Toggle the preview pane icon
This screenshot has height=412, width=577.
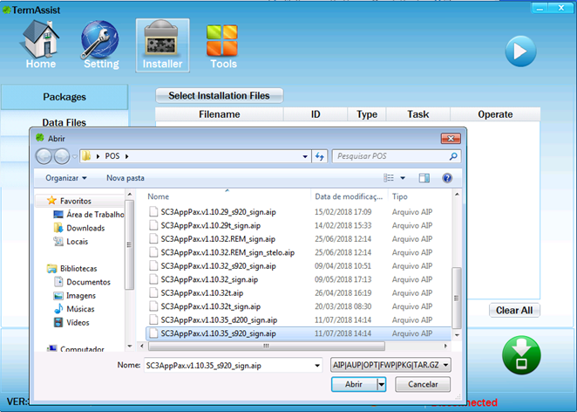(x=424, y=178)
